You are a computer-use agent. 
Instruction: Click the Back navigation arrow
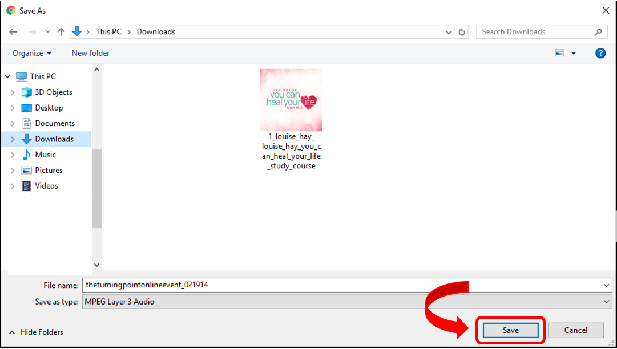13,32
